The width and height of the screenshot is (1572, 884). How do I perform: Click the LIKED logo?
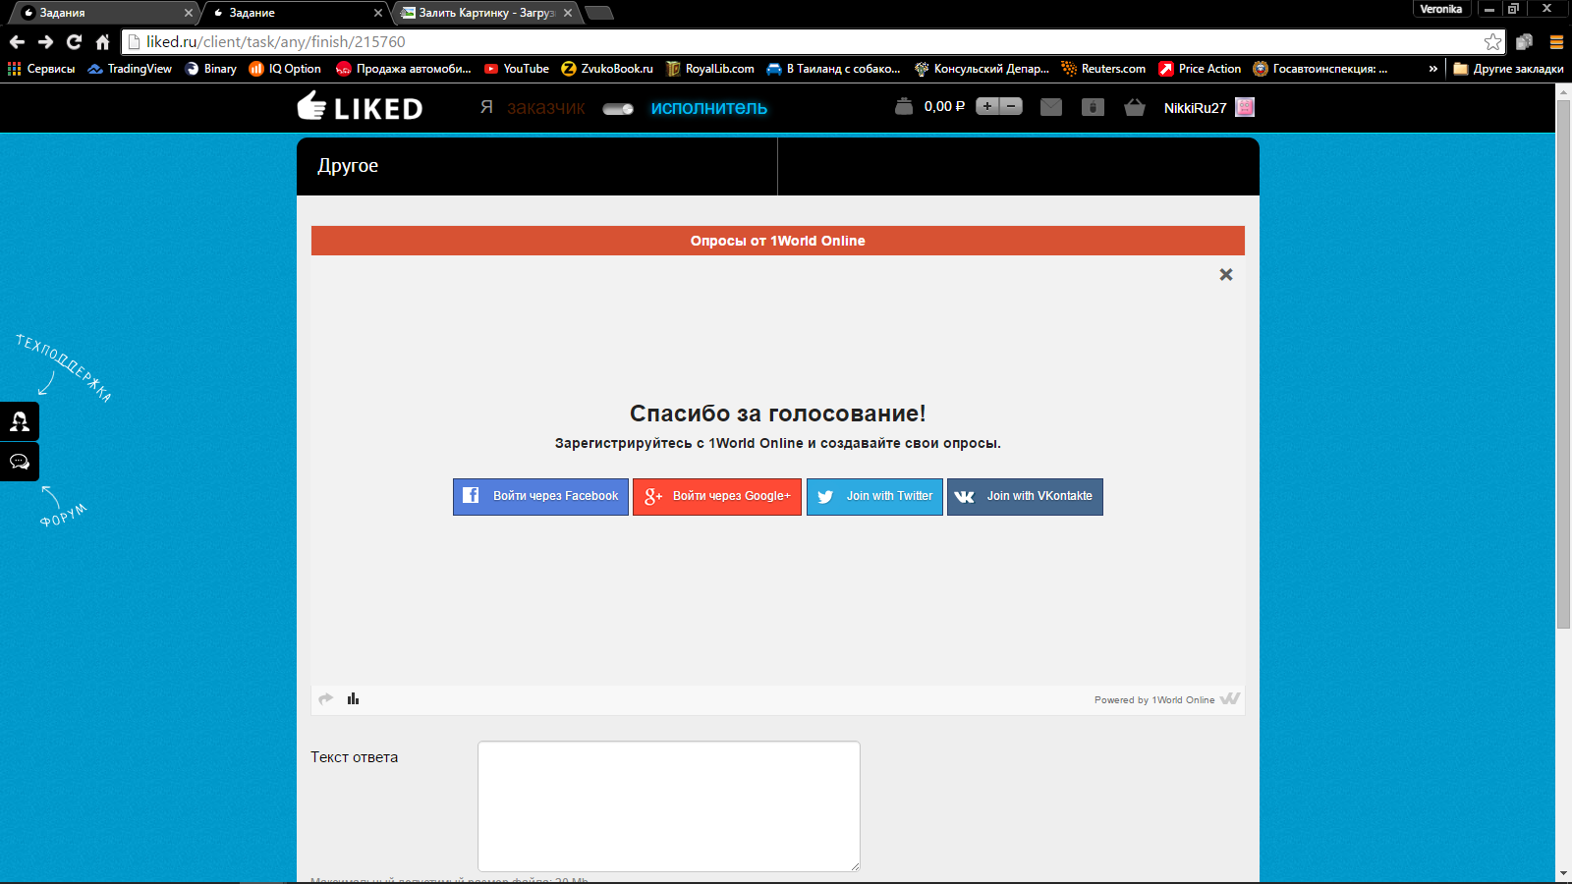pyautogui.click(x=360, y=107)
